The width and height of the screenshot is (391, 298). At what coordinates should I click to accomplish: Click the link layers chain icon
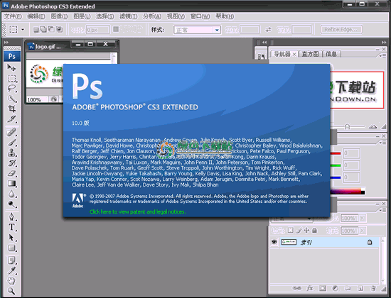tap(296, 288)
